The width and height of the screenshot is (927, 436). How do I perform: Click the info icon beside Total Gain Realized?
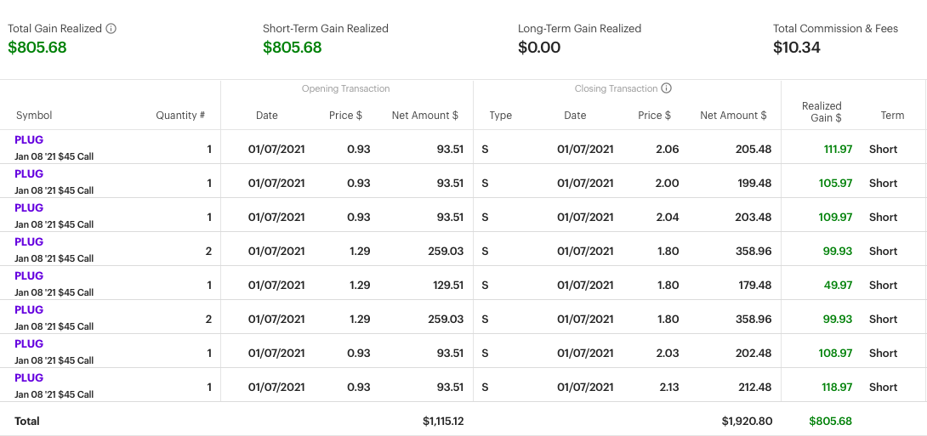[x=111, y=29]
